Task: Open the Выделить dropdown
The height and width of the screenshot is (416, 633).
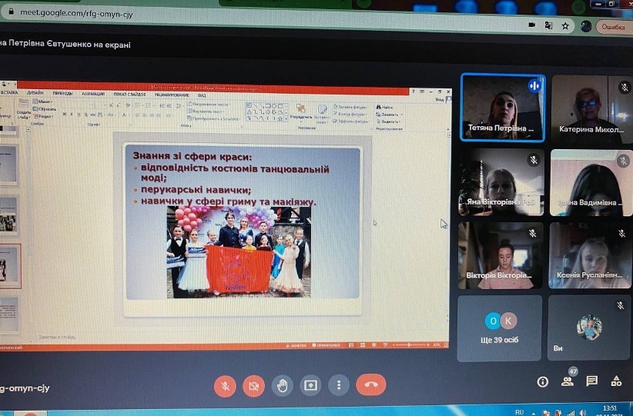Action: [388, 121]
